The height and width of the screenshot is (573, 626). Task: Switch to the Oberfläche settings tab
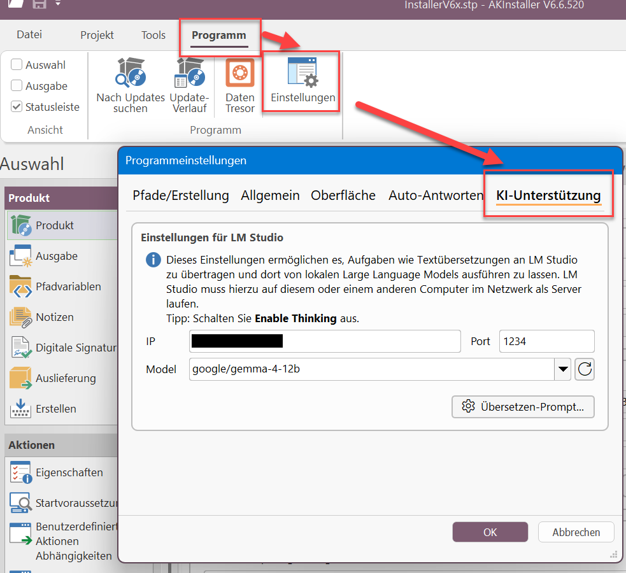343,195
